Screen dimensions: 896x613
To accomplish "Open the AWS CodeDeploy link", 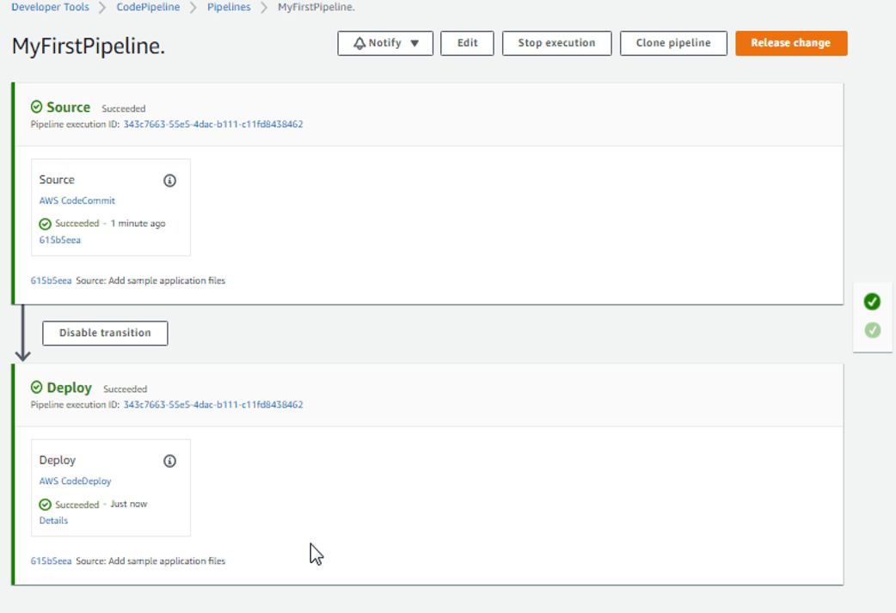I will (75, 481).
